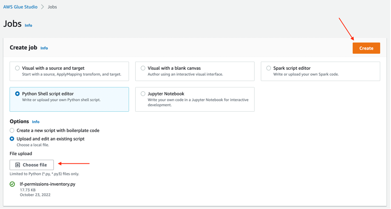Open Info link next to Jobs heading
The image size is (391, 209).
(28, 25)
